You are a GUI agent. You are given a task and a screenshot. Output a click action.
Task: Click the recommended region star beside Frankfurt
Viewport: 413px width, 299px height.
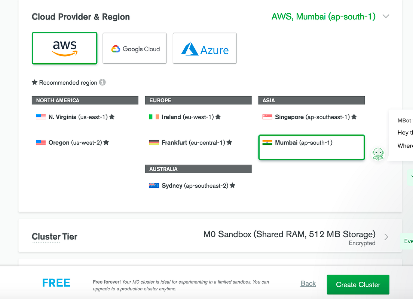tap(229, 142)
